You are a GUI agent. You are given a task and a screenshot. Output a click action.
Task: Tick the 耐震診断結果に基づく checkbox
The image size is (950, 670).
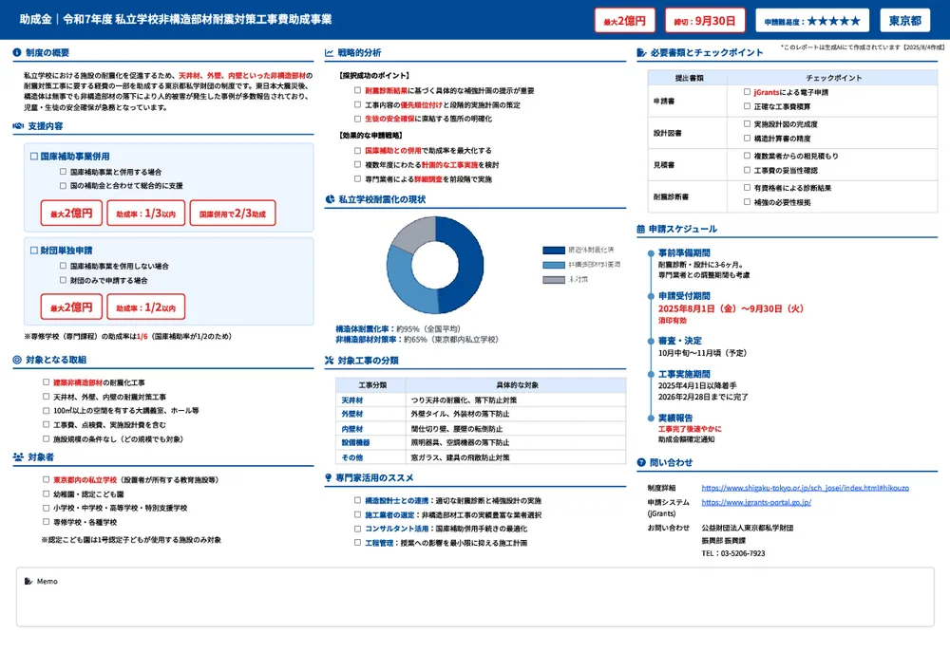click(x=357, y=90)
